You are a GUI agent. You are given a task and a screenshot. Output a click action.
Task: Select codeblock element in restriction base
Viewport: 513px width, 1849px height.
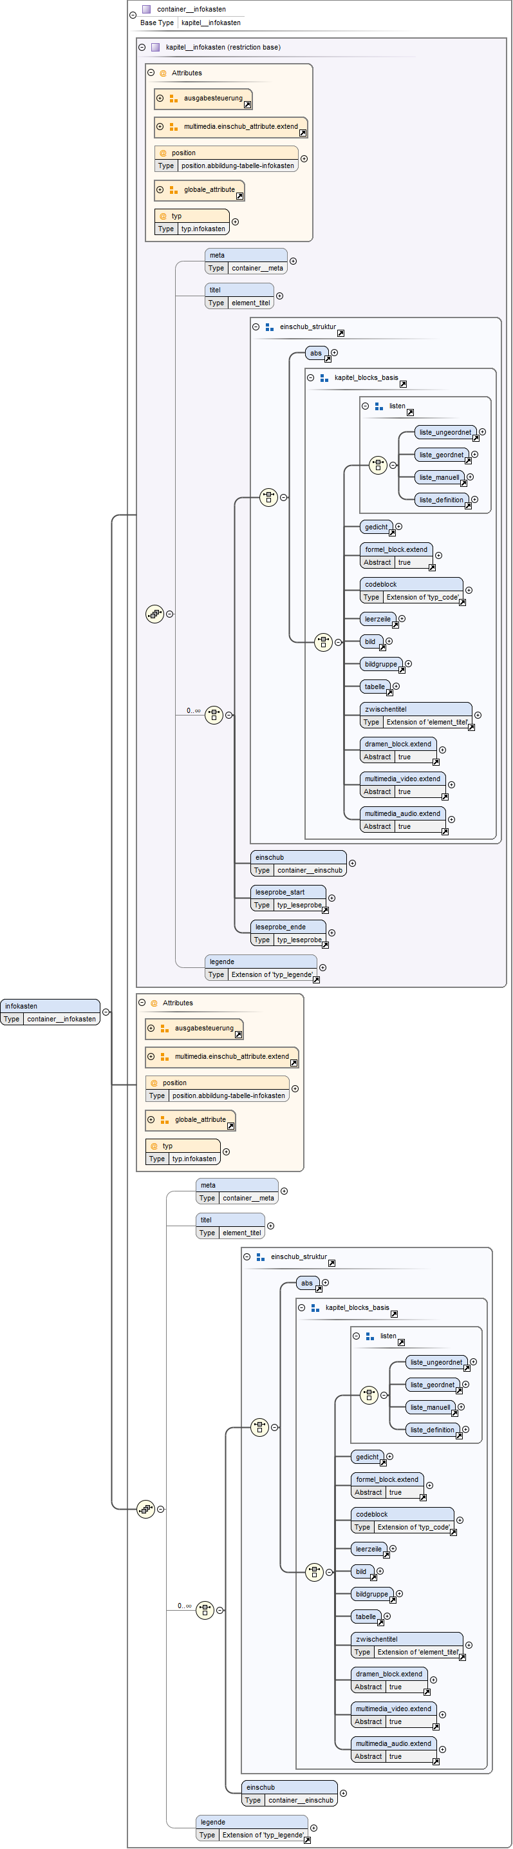click(412, 591)
